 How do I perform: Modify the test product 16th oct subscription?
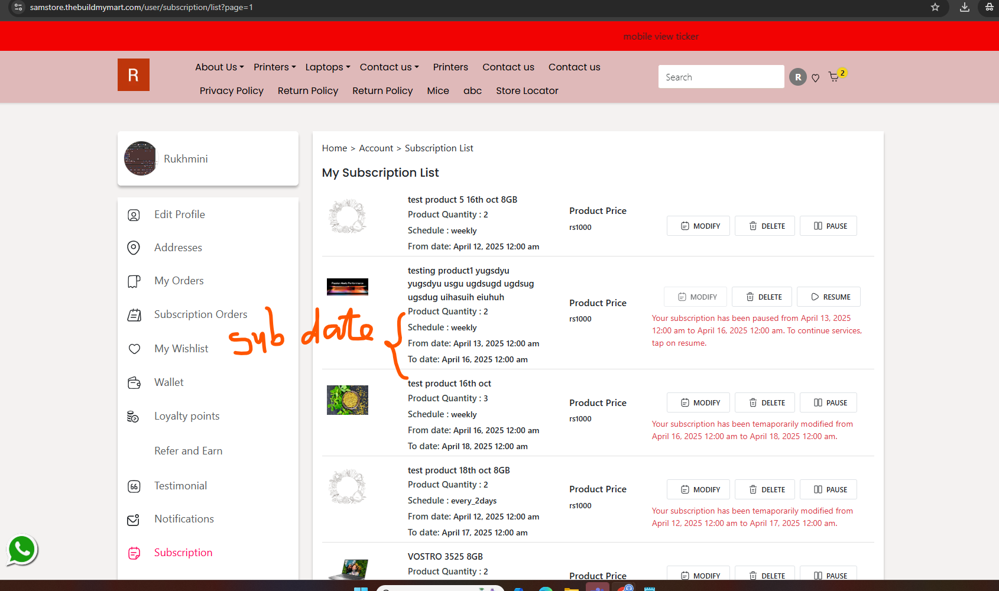(x=698, y=402)
